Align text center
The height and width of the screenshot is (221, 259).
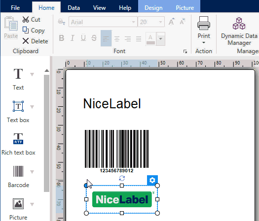pyautogui.click(x=117, y=39)
